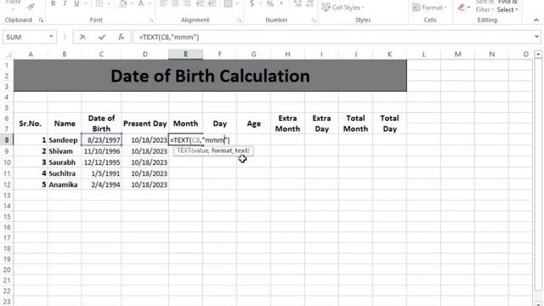Viewport: 544px width, 306px height.
Task: Click the Extra Month heading cell
Action: coord(287,123)
